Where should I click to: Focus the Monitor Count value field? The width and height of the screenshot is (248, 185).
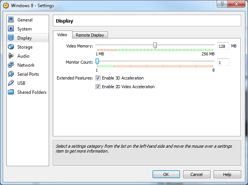pyautogui.click(x=223, y=62)
